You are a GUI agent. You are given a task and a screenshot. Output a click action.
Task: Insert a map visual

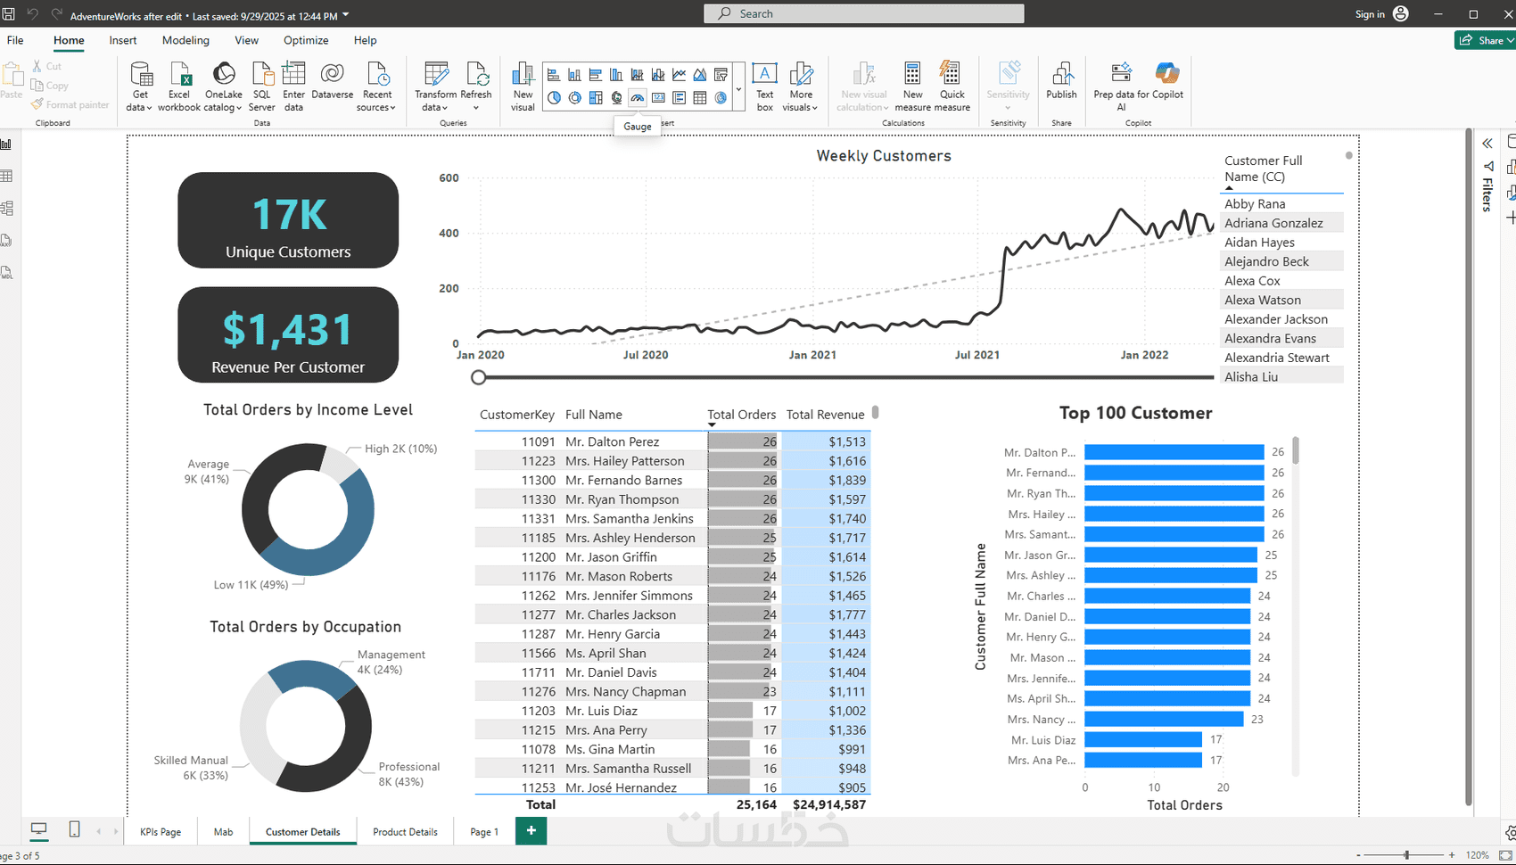pyautogui.click(x=616, y=97)
